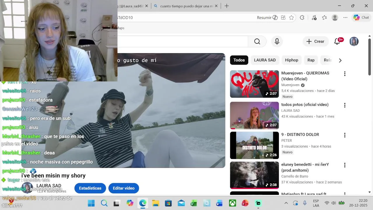Open Edge profile avatar icon
373x210 pixels.
coord(335,17)
